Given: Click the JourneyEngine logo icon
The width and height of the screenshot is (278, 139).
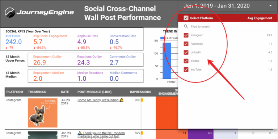Looking at the screenshot, I should (10, 13).
